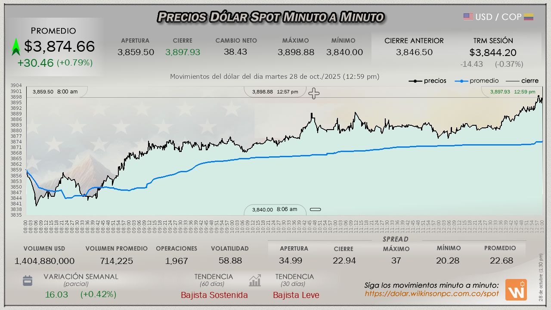
Task: Click the small pill marker beside the 8:06 am label
Action: (x=316, y=210)
